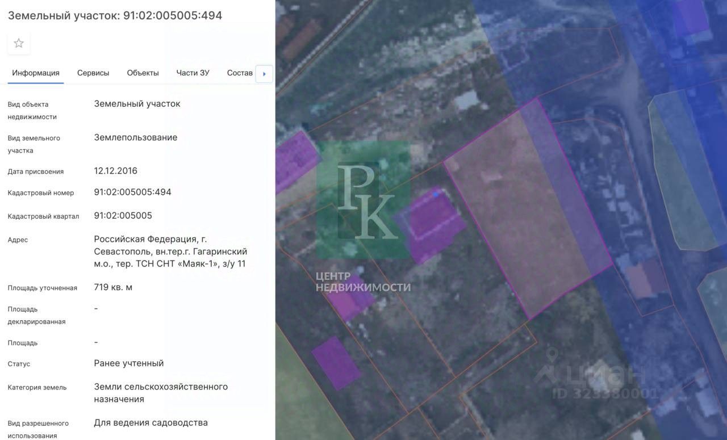
Task: Click the address text mentioning Севастополь
Action: click(x=170, y=252)
